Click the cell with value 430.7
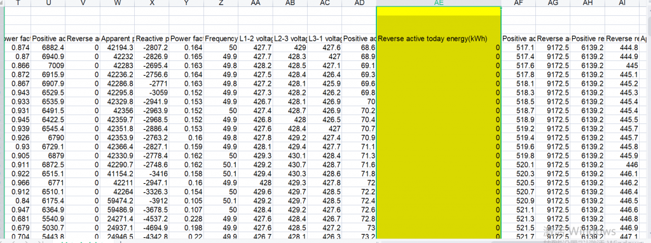 (290, 165)
